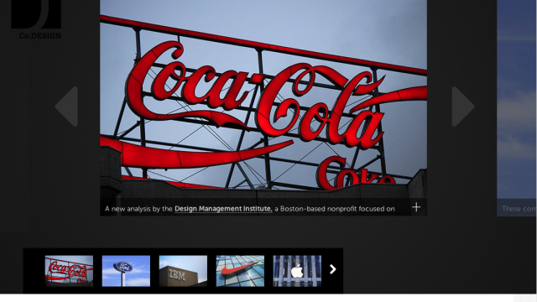This screenshot has width=537, height=302.
Task: Advance to the next slide with right arrow
Action: [x=463, y=107]
